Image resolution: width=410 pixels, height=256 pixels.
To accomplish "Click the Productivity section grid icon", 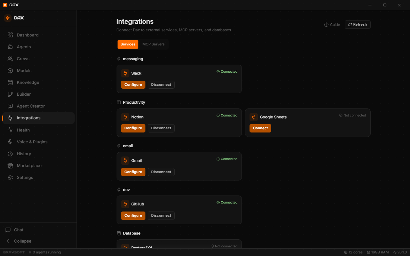I will (x=119, y=102).
